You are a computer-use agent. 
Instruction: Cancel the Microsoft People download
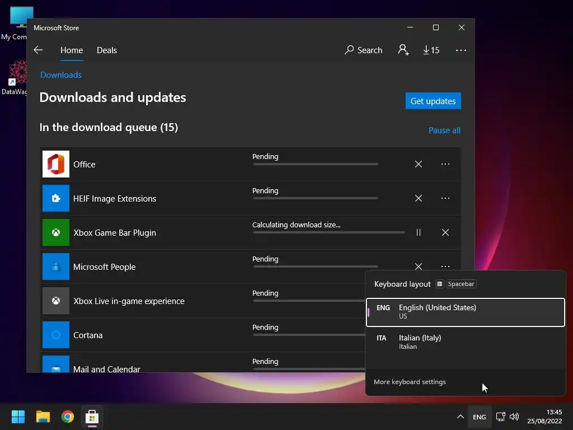[x=419, y=267]
